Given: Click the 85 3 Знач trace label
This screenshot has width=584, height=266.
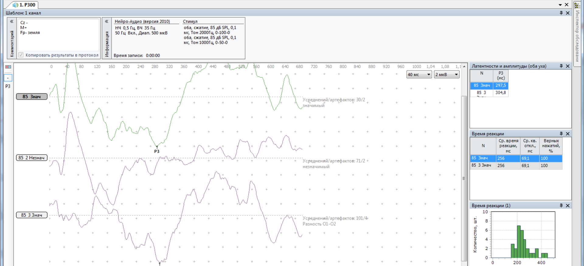Looking at the screenshot, I should 32,215.
